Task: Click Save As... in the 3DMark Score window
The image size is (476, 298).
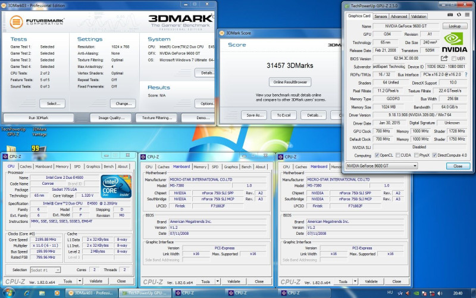Action: [x=254, y=115]
